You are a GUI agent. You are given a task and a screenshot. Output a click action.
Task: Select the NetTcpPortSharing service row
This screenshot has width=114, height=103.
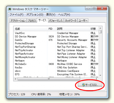click(56, 47)
